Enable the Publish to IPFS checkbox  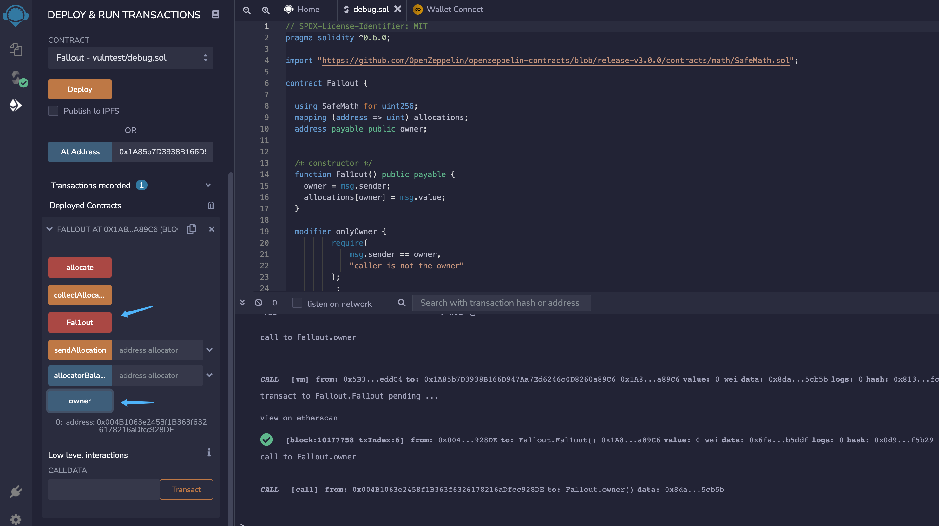(x=53, y=111)
